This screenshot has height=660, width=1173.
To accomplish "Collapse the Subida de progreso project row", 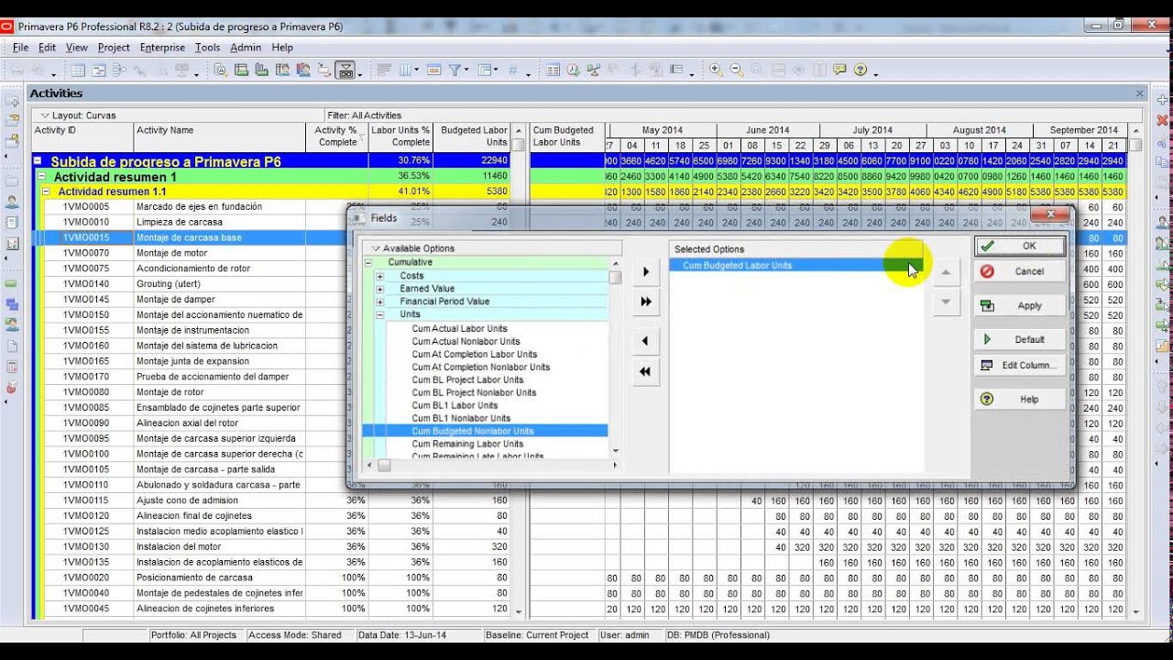I will click(x=38, y=161).
